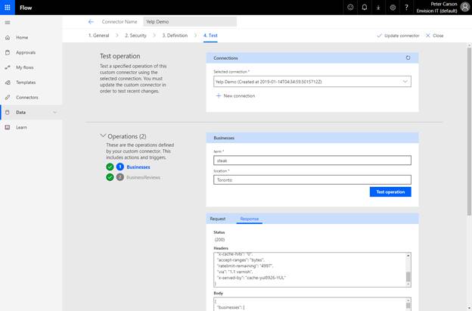Switch to the Request tab

coord(218,219)
